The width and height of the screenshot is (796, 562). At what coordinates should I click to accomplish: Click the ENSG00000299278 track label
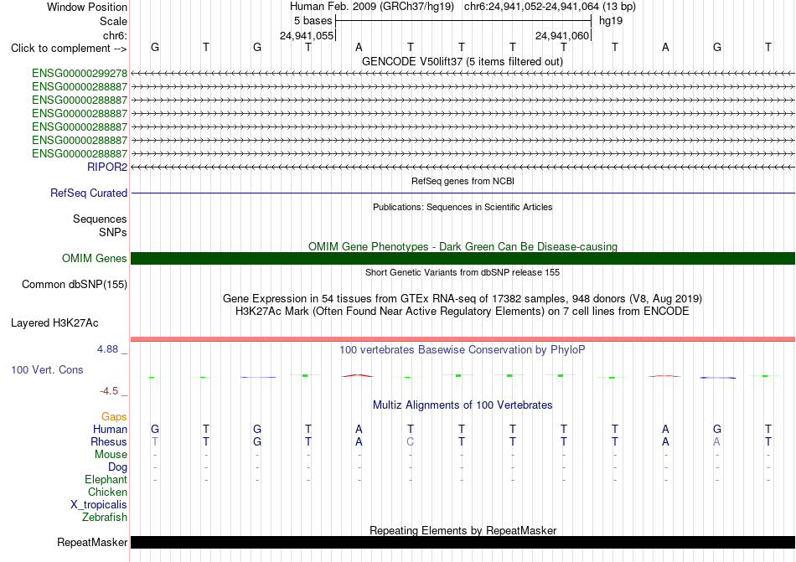pyautogui.click(x=80, y=74)
